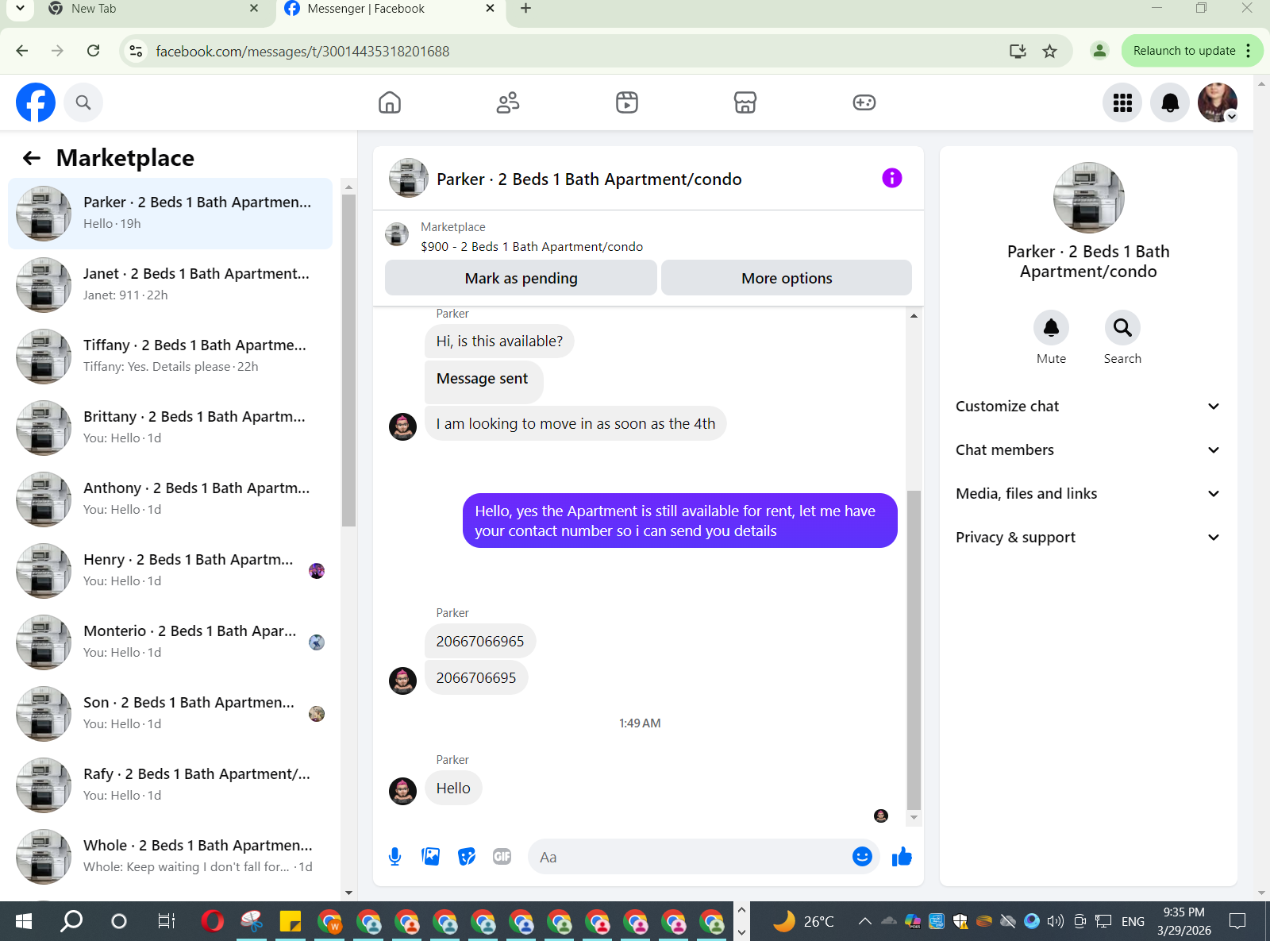The width and height of the screenshot is (1270, 941).
Task: Open the Windows Start menu
Action: click(x=24, y=921)
